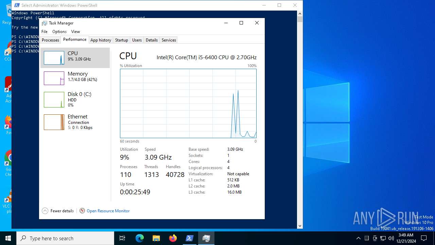Image resolution: width=435 pixels, height=245 pixels.
Task: Select the Disk 0 (C:) item
Action: pyautogui.click(x=75, y=100)
